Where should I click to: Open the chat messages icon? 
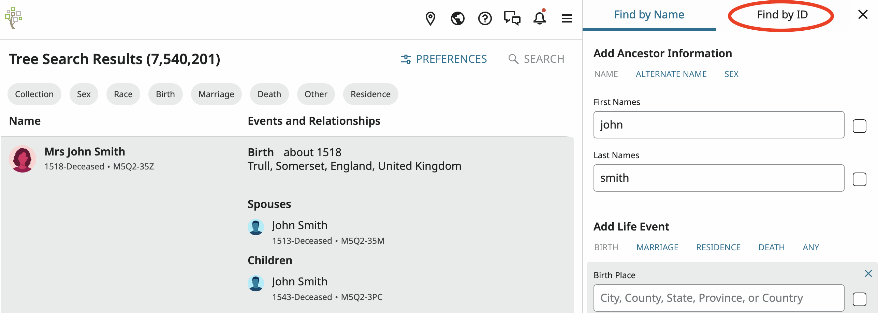coord(512,18)
